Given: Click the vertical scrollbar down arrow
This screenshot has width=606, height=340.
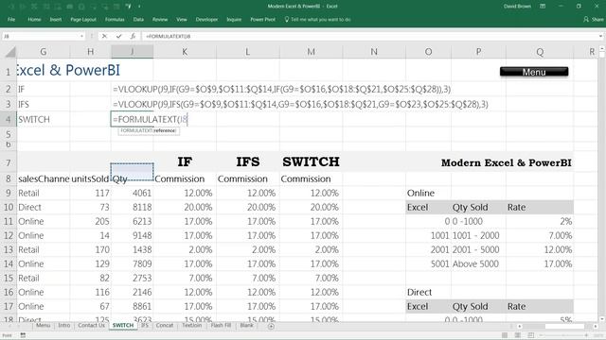Looking at the screenshot, I should pyautogui.click(x=602, y=319).
